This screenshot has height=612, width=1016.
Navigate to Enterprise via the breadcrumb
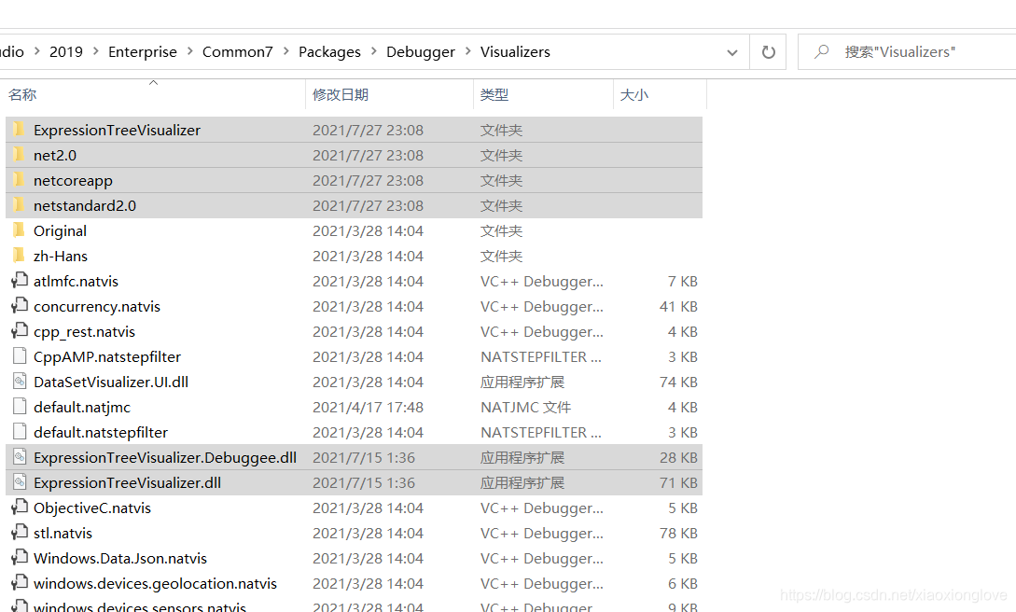(x=142, y=51)
